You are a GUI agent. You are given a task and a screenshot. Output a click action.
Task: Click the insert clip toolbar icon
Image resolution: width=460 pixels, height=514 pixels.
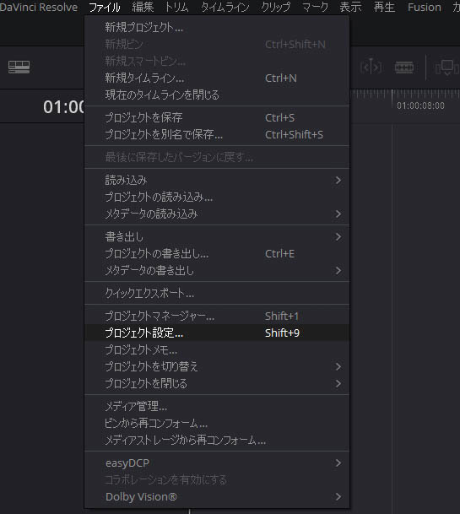coord(447,68)
